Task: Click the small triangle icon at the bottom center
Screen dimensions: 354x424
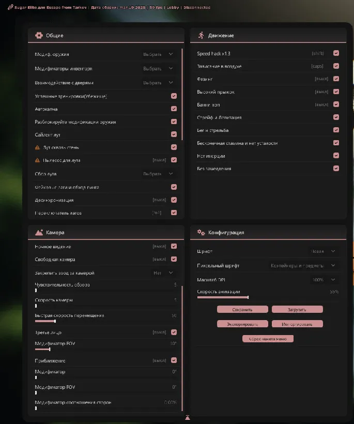Action: [x=188, y=417]
